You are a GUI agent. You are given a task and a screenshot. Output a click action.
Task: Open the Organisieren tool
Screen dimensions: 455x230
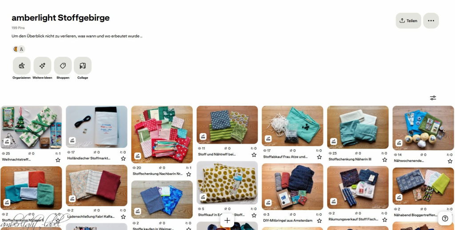point(21,66)
